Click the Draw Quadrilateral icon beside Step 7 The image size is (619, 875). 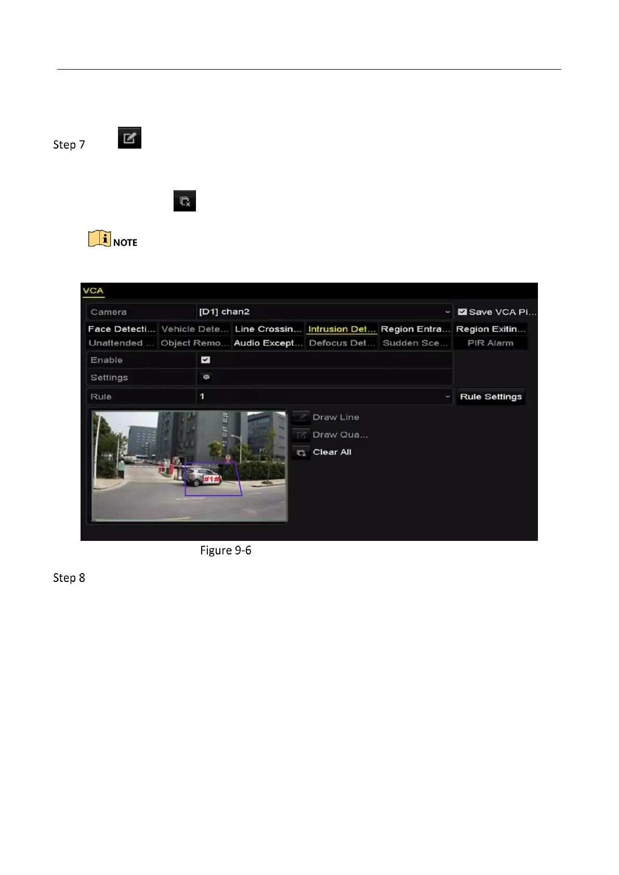[x=129, y=138]
